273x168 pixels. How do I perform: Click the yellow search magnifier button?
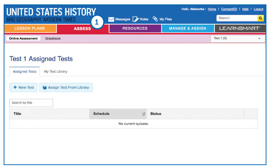(260, 18)
